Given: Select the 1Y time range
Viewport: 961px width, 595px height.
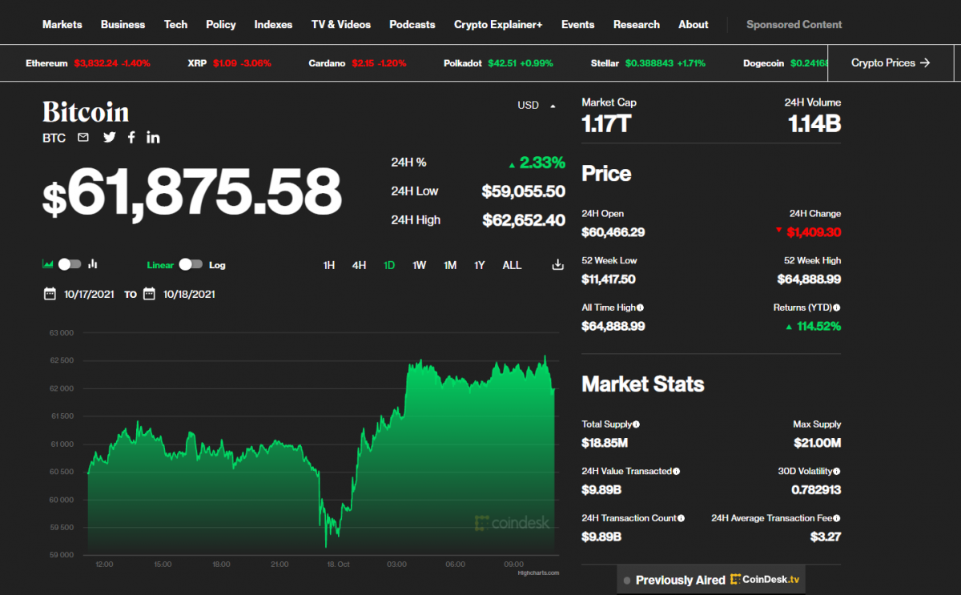Looking at the screenshot, I should [480, 265].
